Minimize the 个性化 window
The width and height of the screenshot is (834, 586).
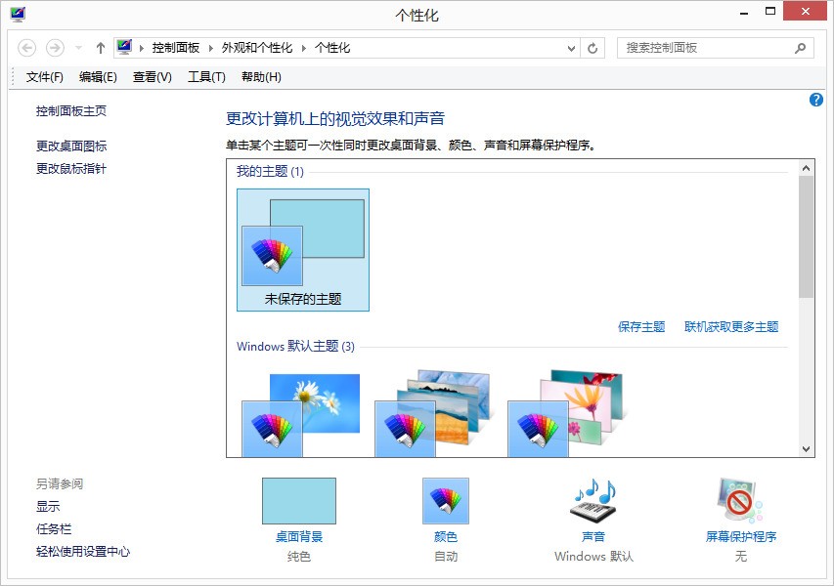point(744,12)
